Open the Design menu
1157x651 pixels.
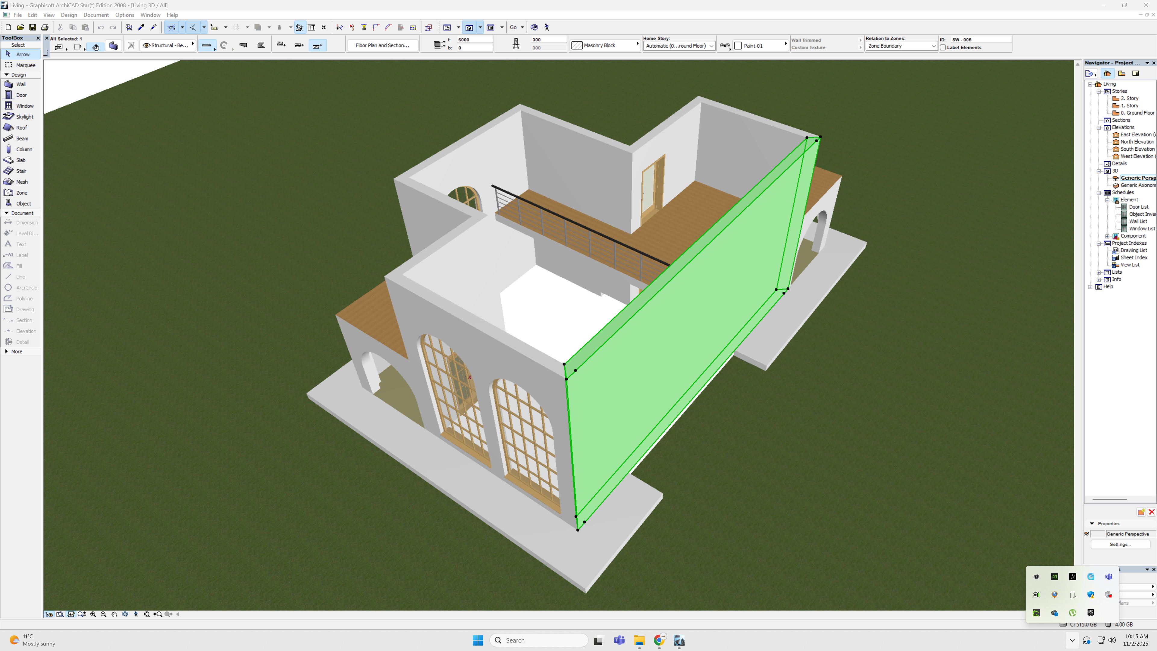69,15
